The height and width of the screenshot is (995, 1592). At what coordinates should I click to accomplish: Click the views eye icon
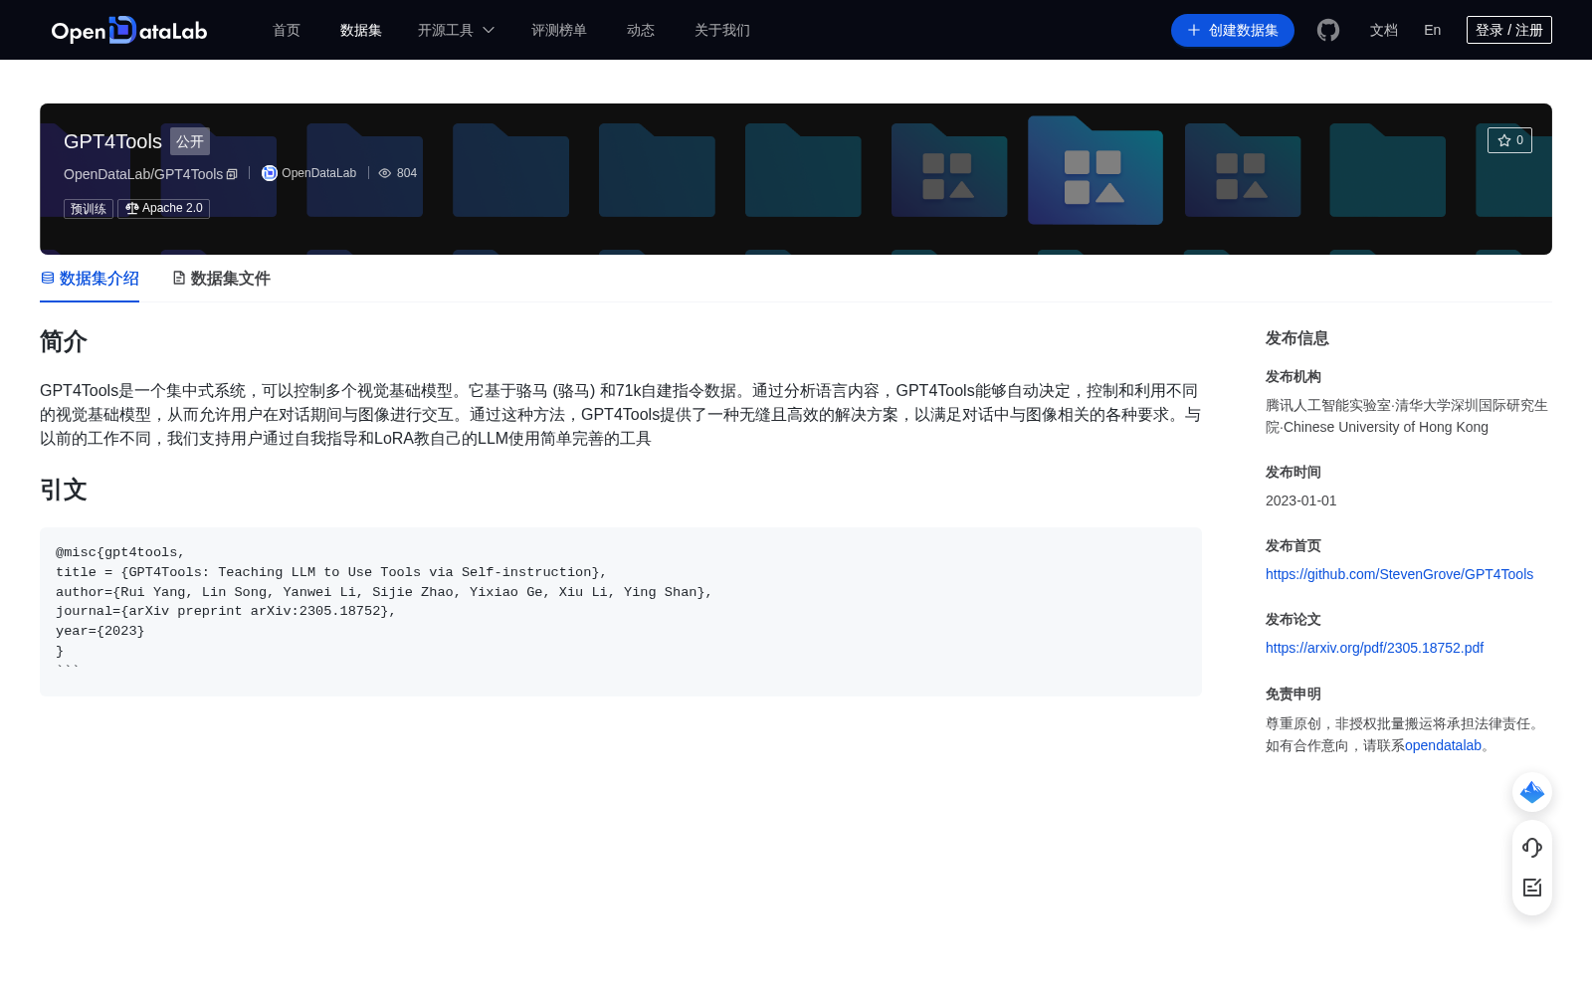tap(385, 173)
